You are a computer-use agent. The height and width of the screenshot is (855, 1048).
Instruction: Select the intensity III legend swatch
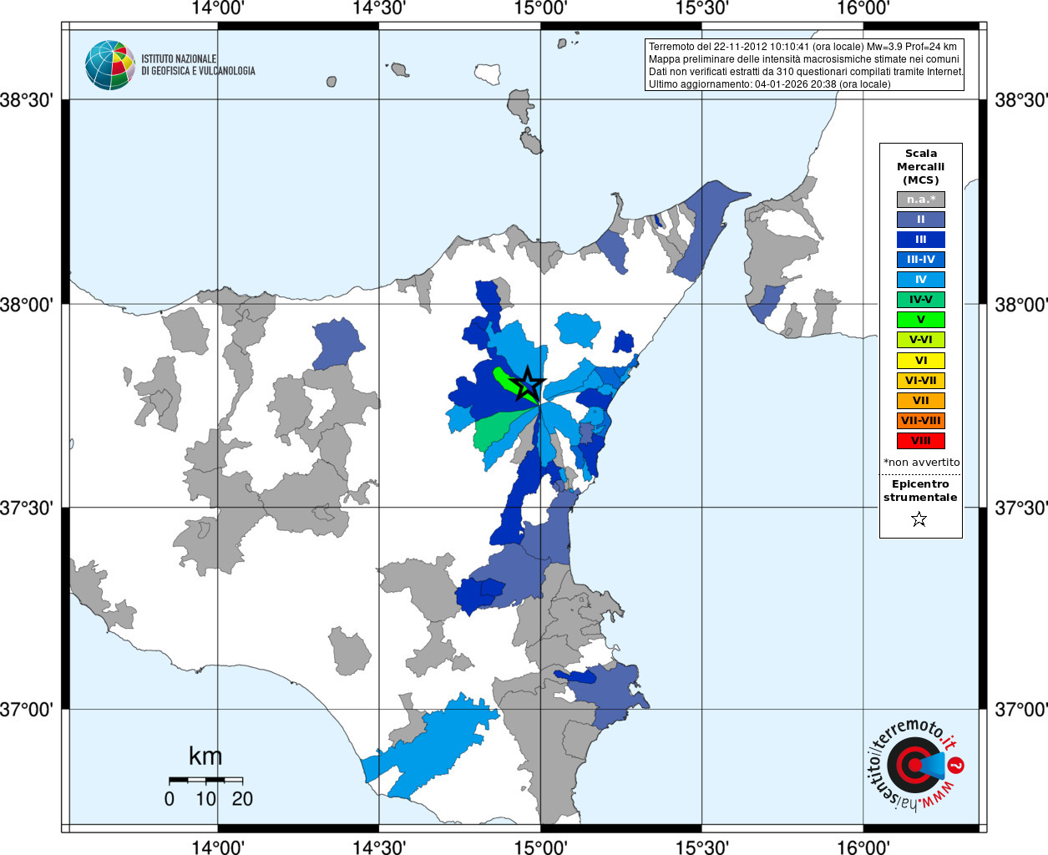click(x=921, y=240)
